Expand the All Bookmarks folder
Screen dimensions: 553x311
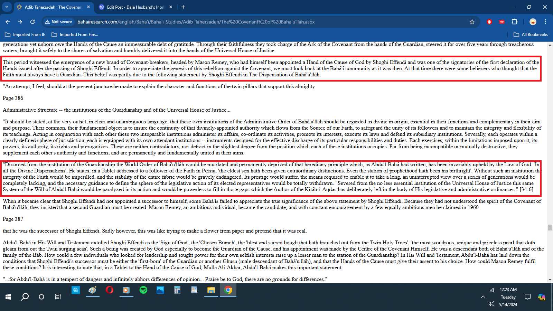[531, 35]
